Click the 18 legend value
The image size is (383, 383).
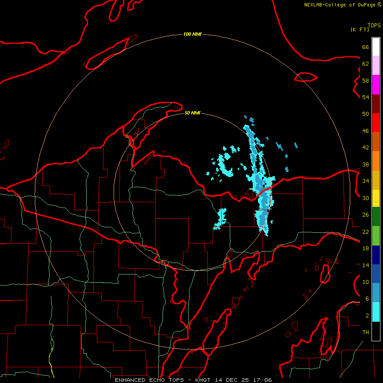coord(366,249)
